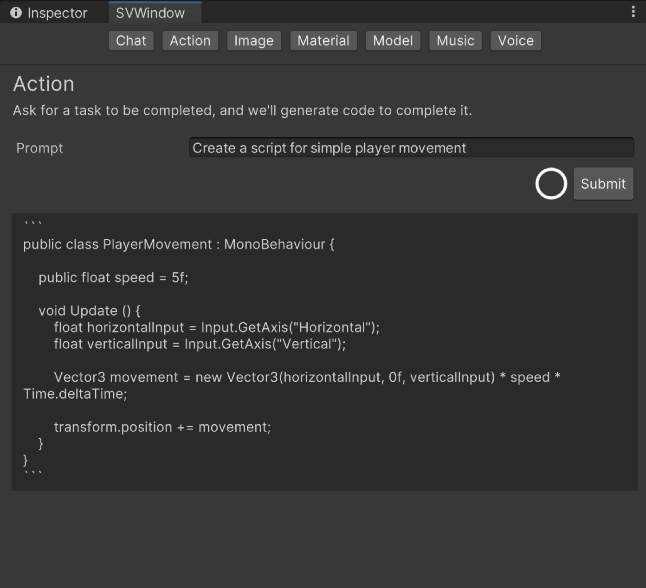Open the Chat section
Screen dimensions: 646x588
pos(131,41)
